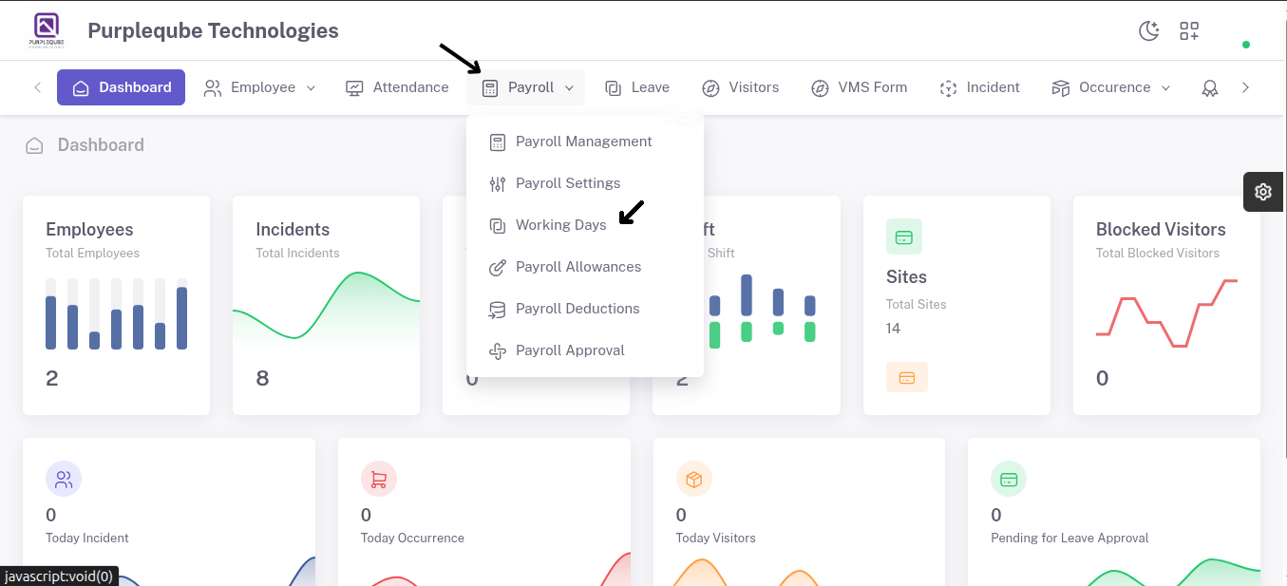Click the Sites green card icon
The height and width of the screenshot is (586, 1287).
[904, 236]
